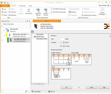Click the Close button
The height and width of the screenshot is (94, 111).
point(92,87)
